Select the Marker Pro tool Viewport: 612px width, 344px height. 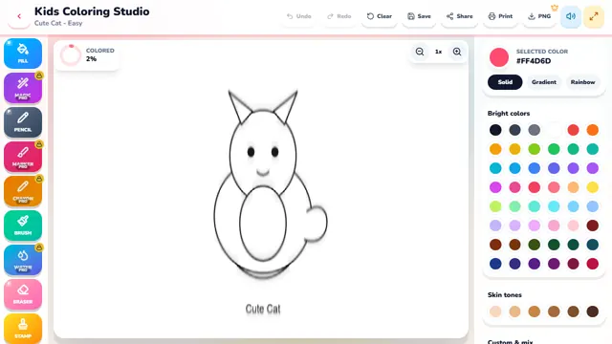(x=23, y=157)
